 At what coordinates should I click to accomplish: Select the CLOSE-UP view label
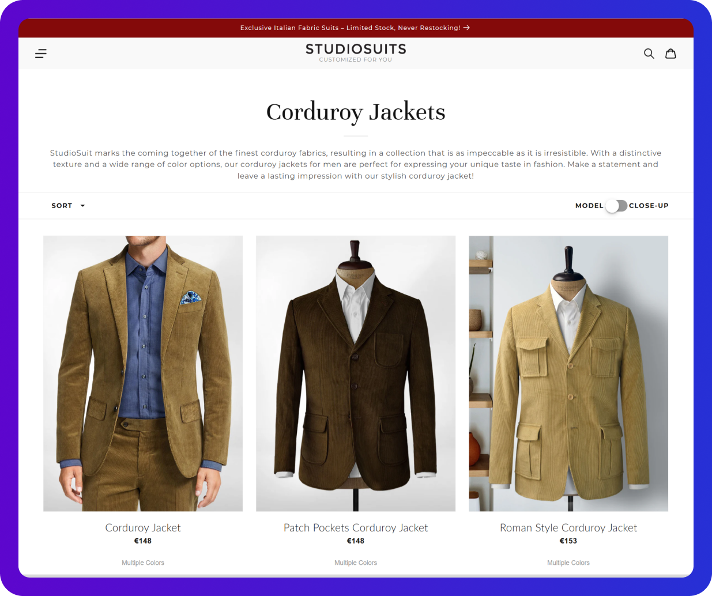649,206
